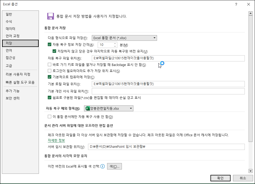Click the help question mark icon
This screenshot has width=255, height=184.
pyautogui.click(x=236, y=4)
